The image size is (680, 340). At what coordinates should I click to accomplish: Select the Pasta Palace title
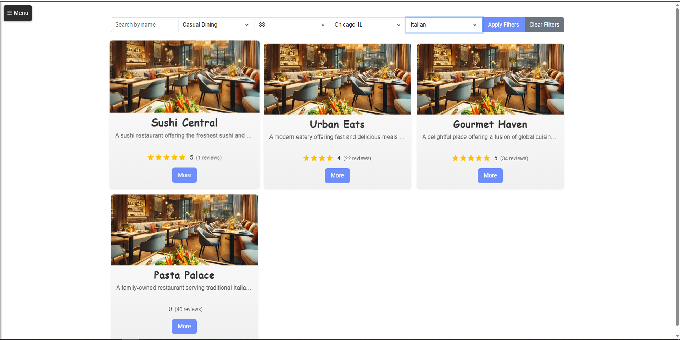(184, 275)
